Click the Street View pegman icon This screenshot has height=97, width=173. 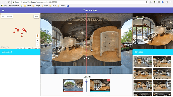pyautogui.click(x=37, y=36)
